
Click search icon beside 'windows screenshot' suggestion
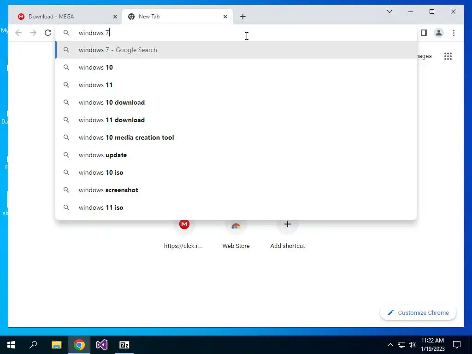(x=66, y=190)
